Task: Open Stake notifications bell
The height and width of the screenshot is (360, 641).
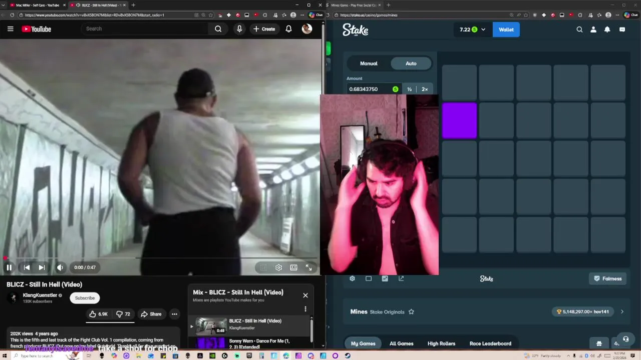Action: coord(607,29)
